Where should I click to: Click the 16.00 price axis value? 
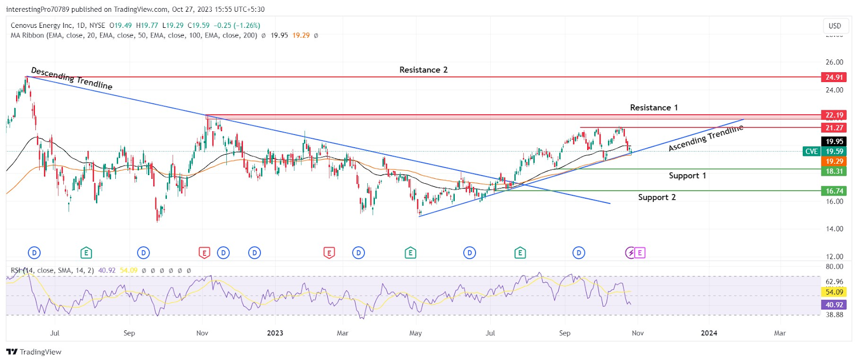(834, 201)
